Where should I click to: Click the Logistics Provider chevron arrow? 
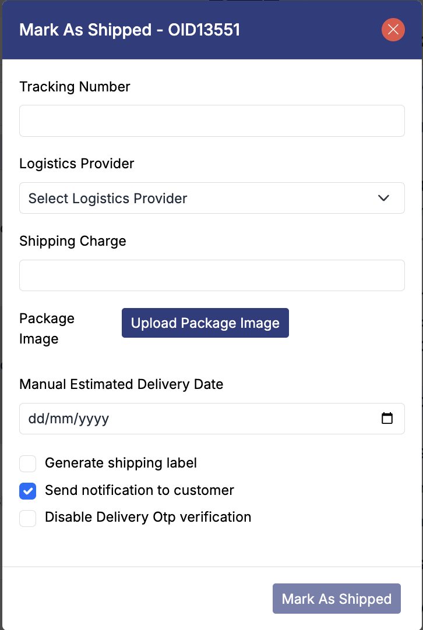click(x=383, y=198)
